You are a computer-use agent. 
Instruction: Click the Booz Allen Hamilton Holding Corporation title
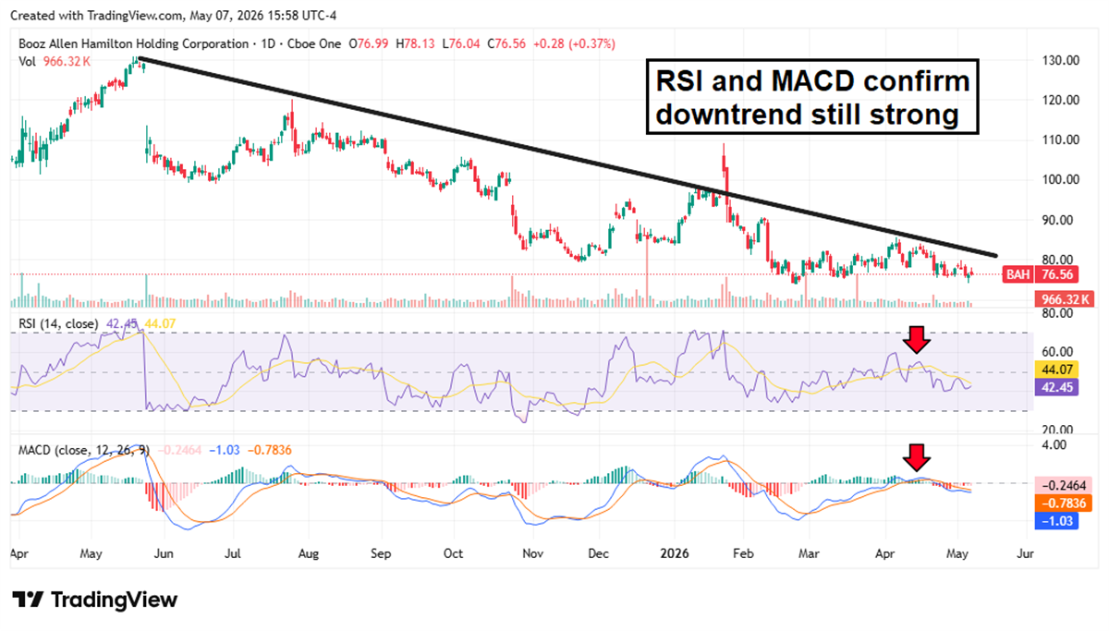click(133, 44)
